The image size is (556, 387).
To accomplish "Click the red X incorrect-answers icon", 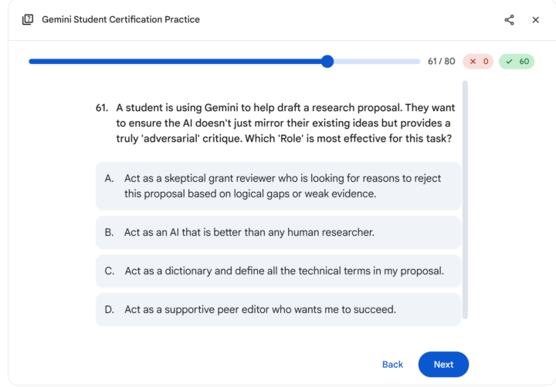I will [x=473, y=62].
